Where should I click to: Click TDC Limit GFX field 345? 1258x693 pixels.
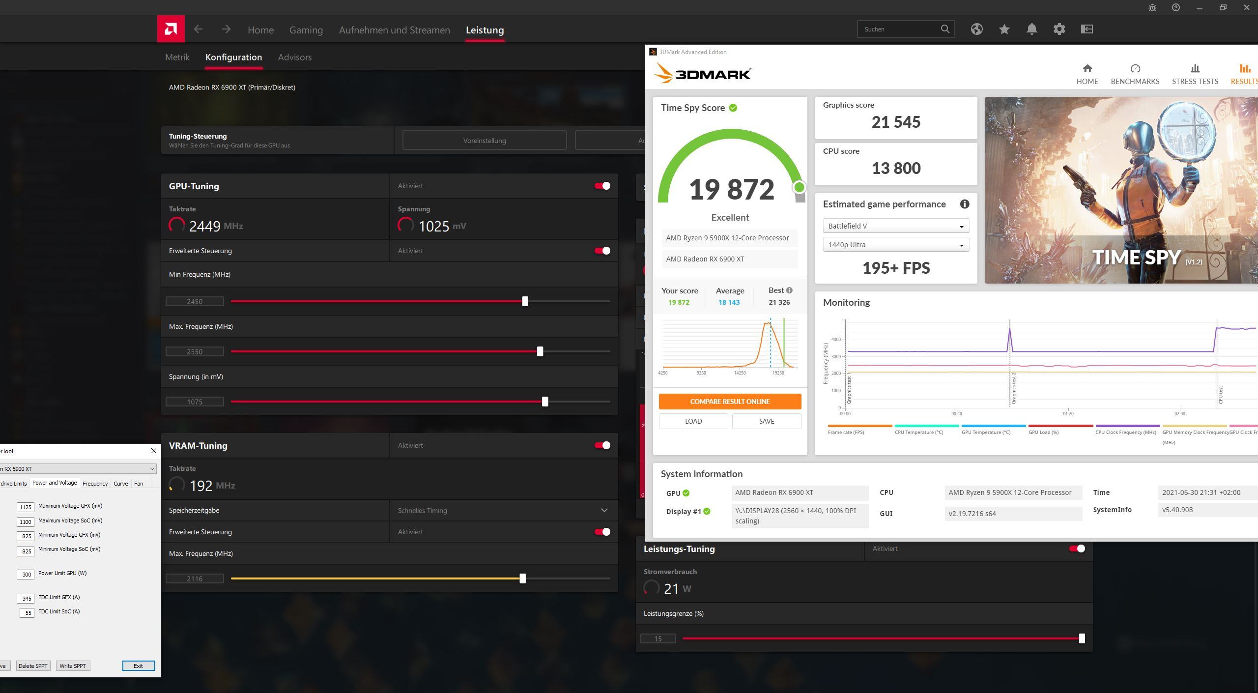coord(26,599)
